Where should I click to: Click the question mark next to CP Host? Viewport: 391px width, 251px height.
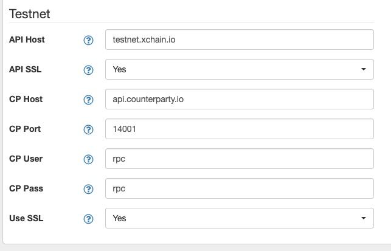[88, 100]
